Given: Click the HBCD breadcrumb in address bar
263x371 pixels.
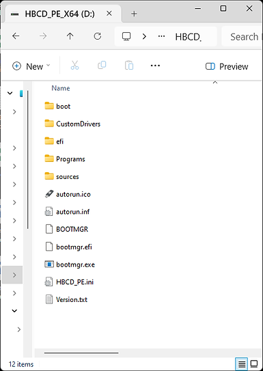Looking at the screenshot, I should click(x=189, y=37).
